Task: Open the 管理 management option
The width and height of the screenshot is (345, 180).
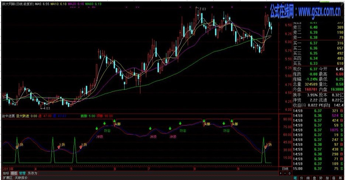Action: [22, 173]
